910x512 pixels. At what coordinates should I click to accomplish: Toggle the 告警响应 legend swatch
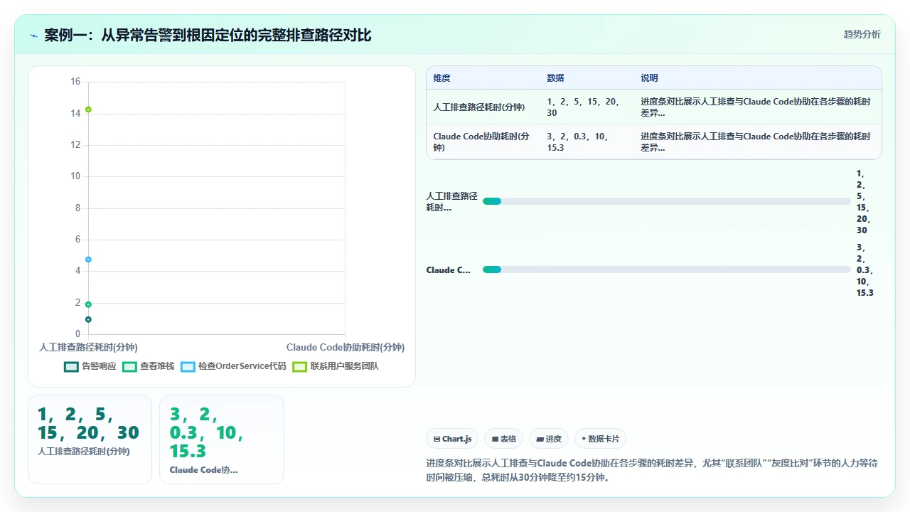pyautogui.click(x=71, y=366)
